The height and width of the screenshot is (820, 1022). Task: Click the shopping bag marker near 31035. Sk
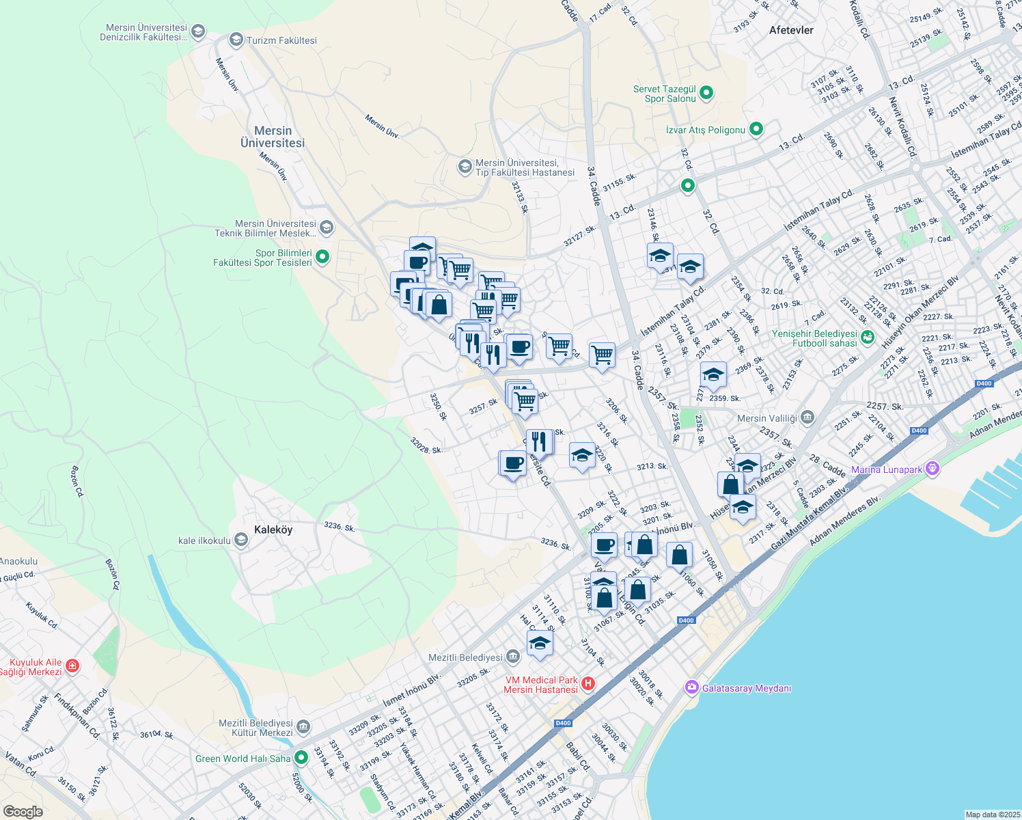pyautogui.click(x=638, y=589)
